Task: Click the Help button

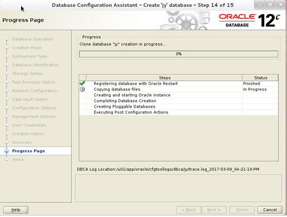Action: pos(16,210)
